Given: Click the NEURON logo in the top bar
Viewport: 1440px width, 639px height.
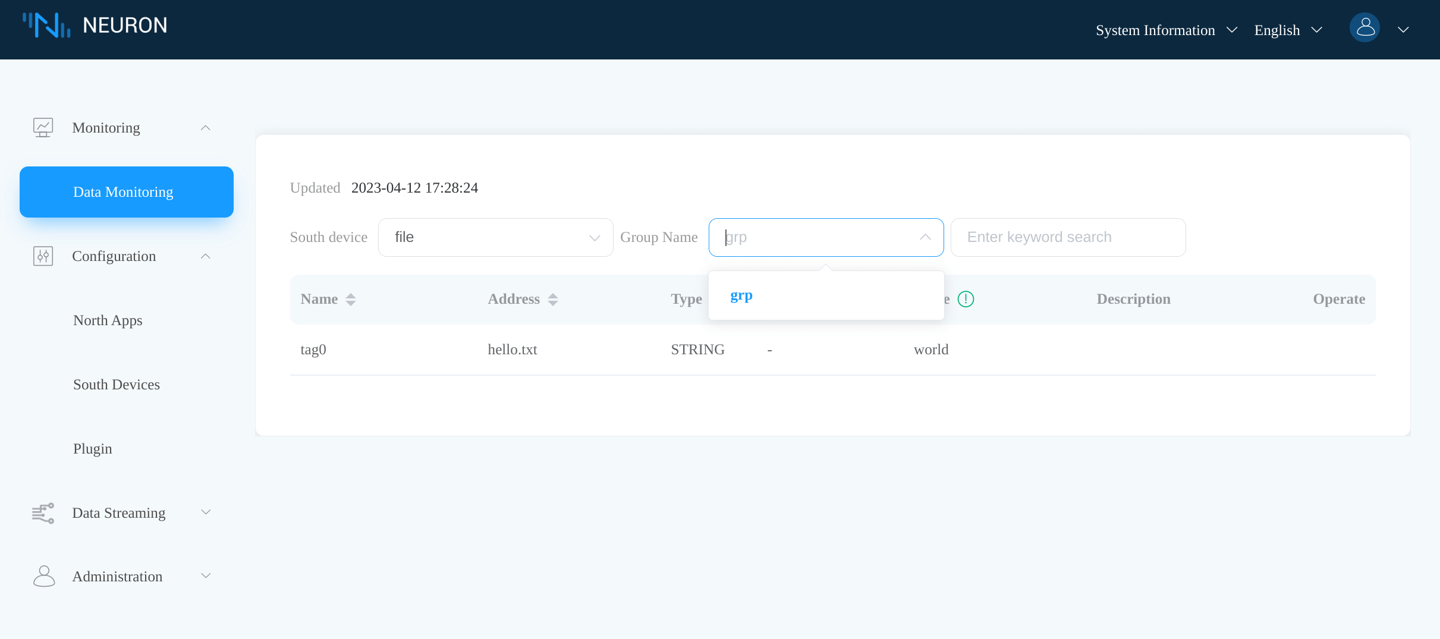Looking at the screenshot, I should (95, 25).
